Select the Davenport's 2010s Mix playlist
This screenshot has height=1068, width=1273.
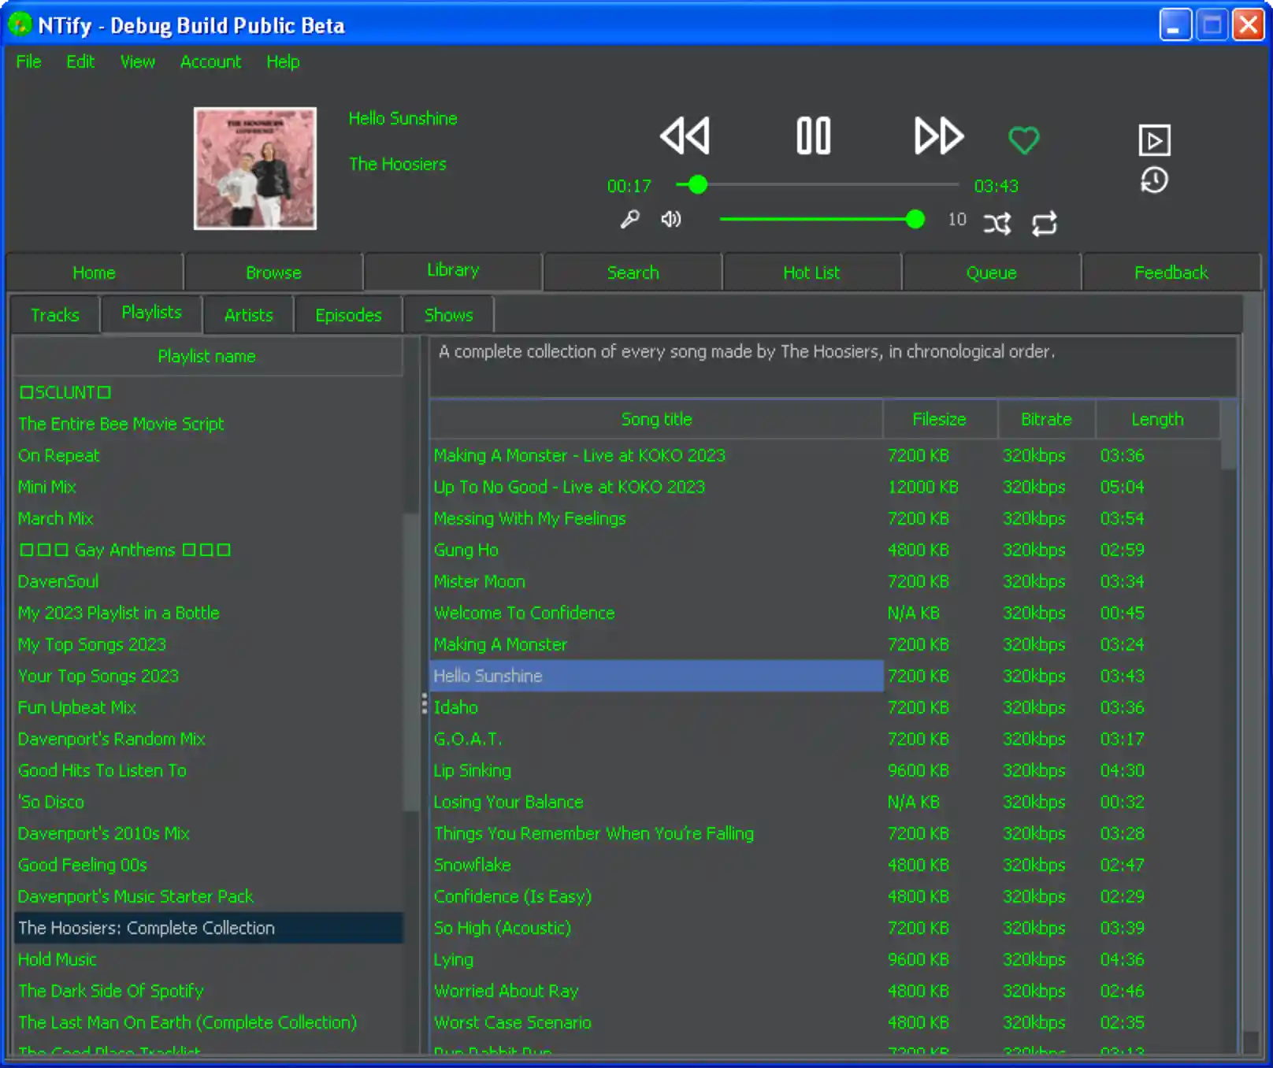pos(103,833)
